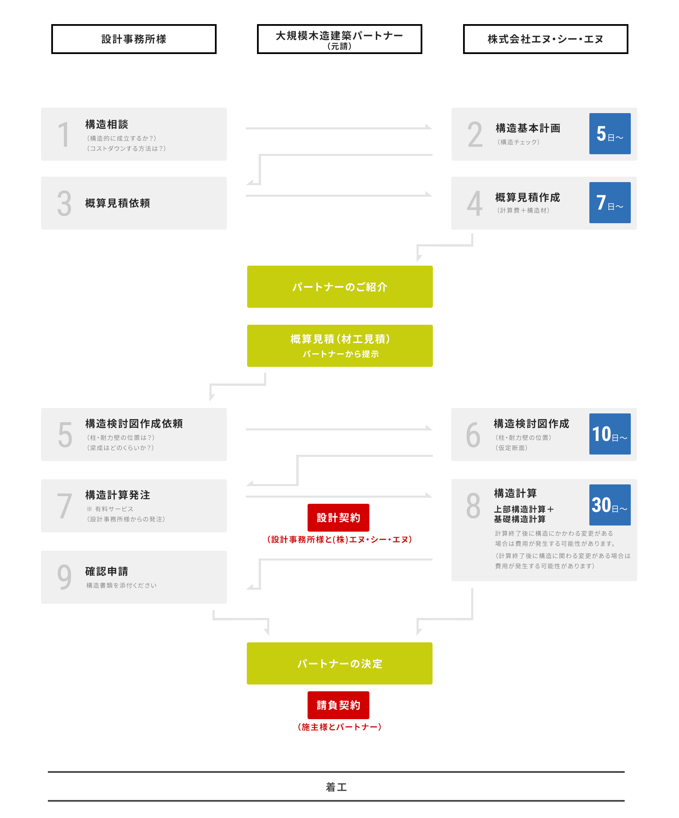Click the 着工 label at bottom

tap(336, 787)
